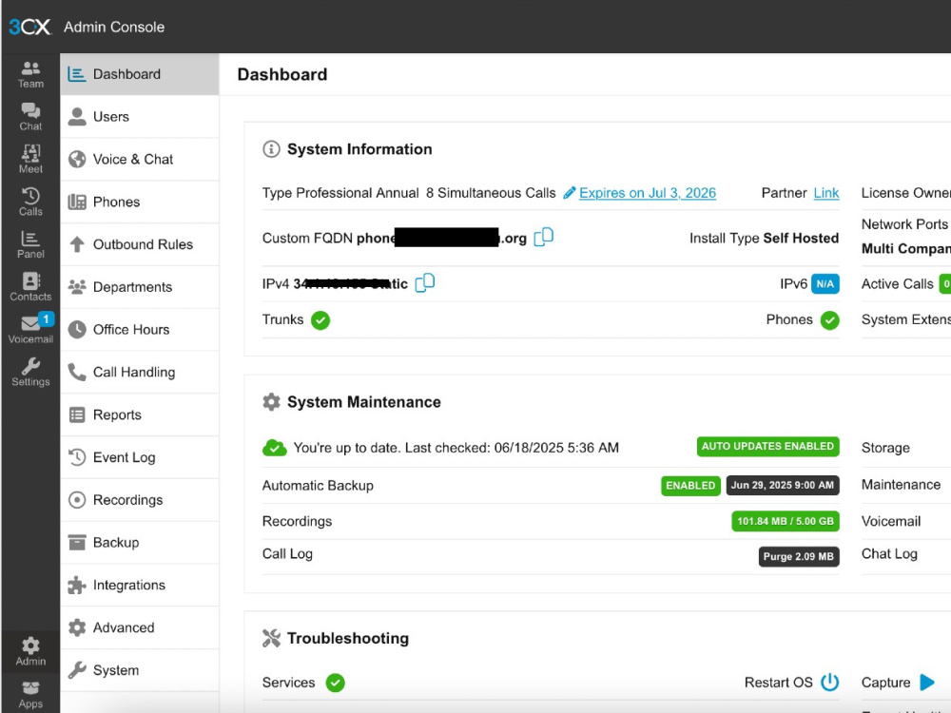Viewport: 951px width, 713px height.
Task: Click the Multi Company text
Action: pos(906,248)
